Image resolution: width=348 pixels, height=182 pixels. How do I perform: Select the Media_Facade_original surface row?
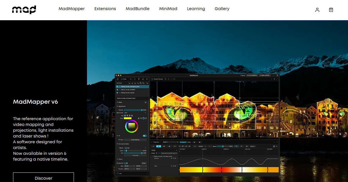coord(133,93)
